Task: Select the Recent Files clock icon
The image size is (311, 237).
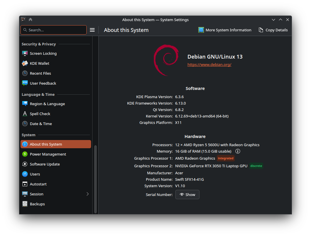Action: [25, 73]
